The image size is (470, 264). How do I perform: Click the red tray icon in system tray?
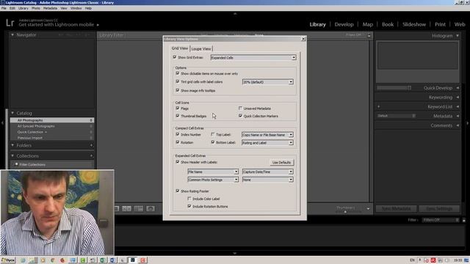click(433, 260)
